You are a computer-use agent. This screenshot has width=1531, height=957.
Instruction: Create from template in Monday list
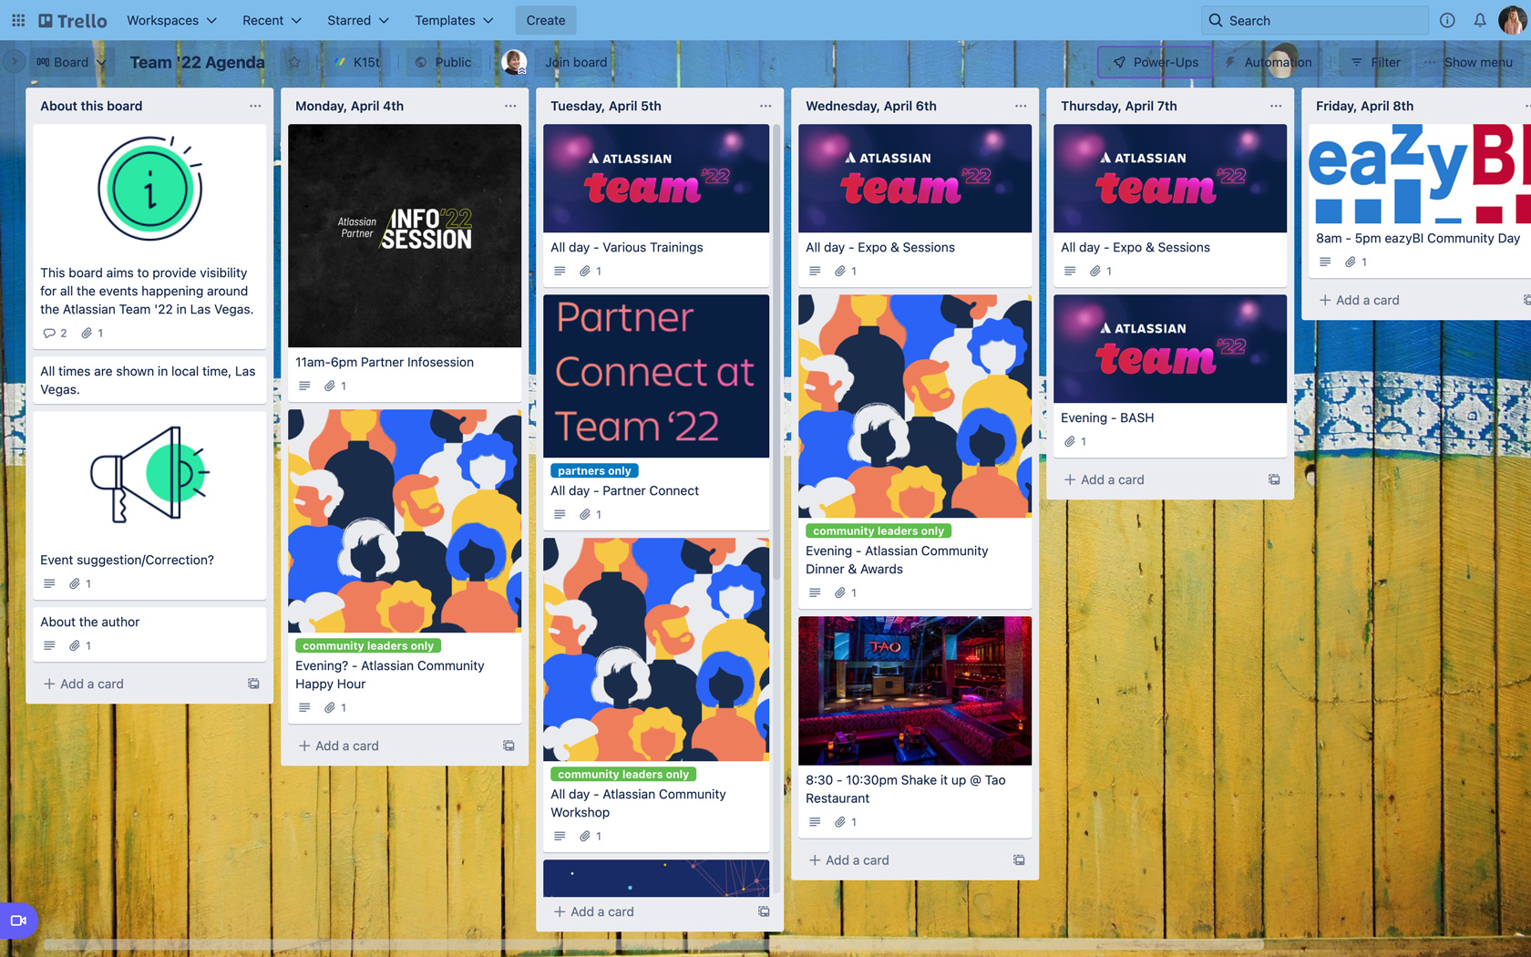509,746
